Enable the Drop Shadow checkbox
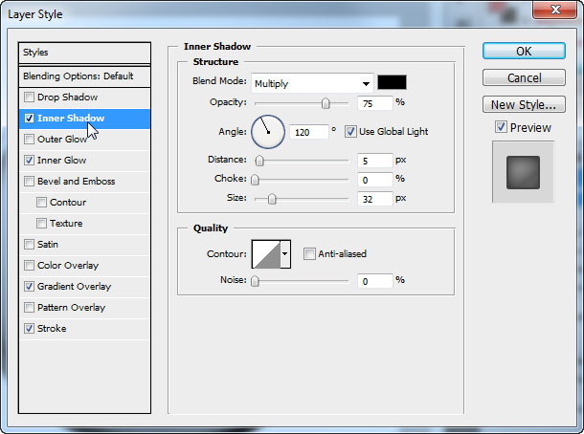 pyautogui.click(x=29, y=98)
